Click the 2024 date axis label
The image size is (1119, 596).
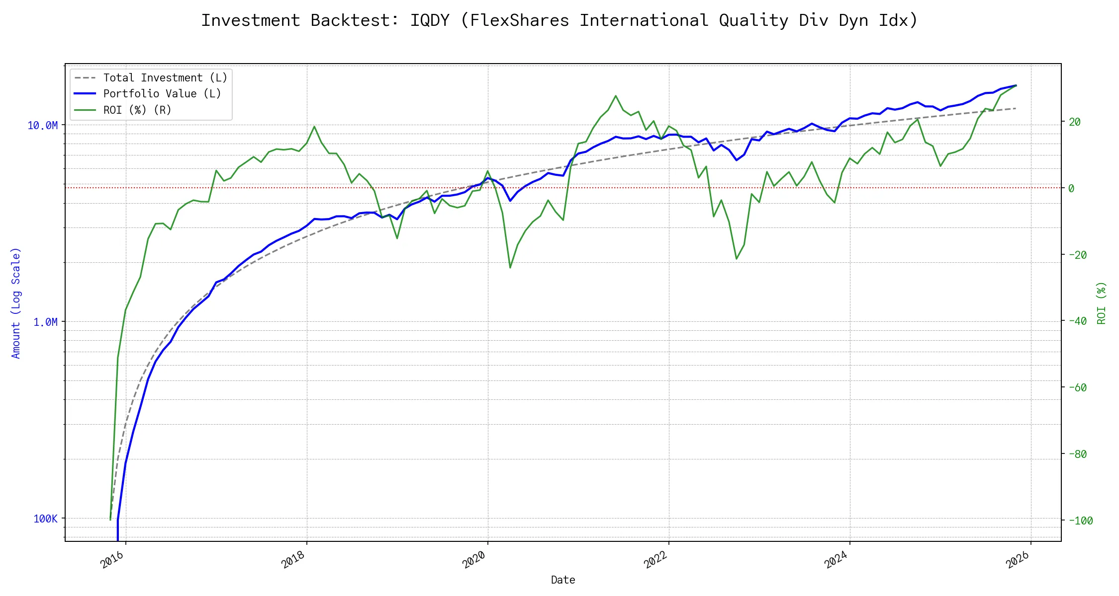point(837,560)
